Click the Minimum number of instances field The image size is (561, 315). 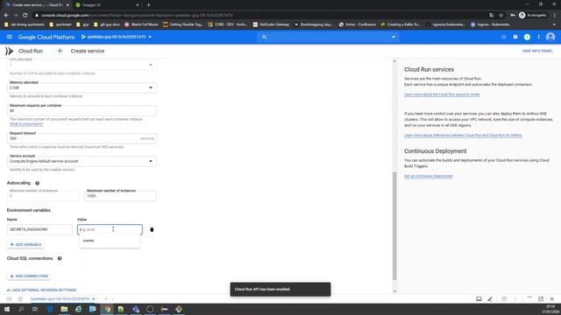pos(43,196)
